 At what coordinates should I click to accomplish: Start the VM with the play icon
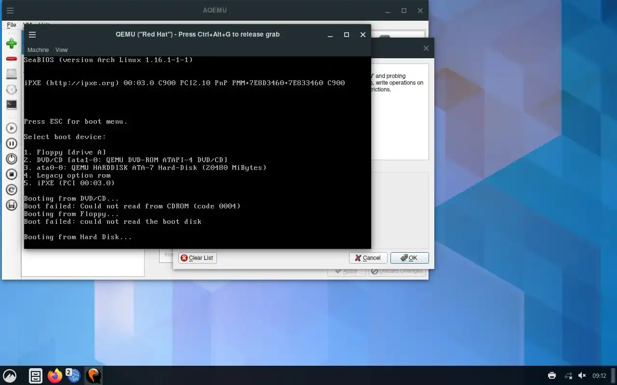click(x=12, y=128)
